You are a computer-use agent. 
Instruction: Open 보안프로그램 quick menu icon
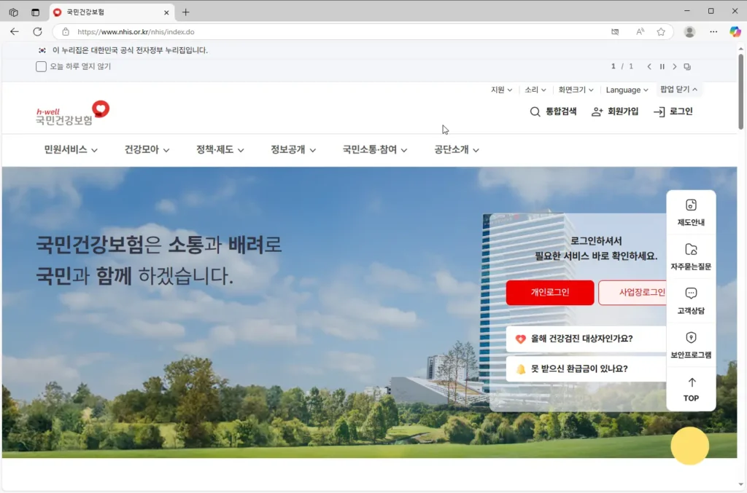coord(691,345)
